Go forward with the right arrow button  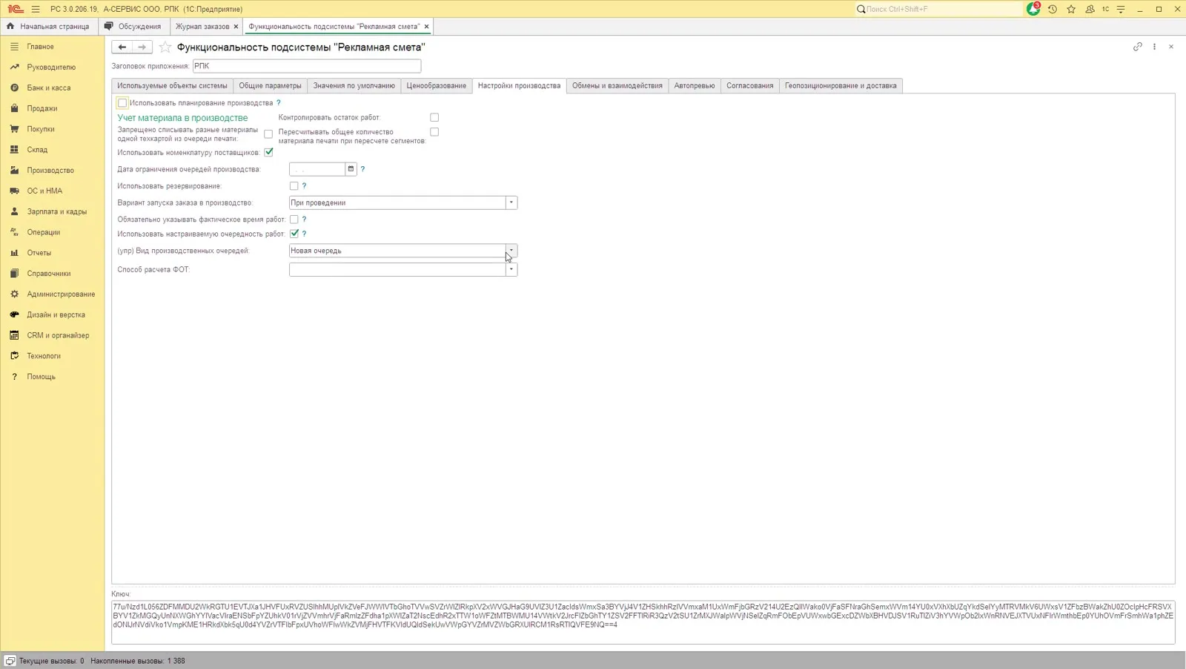[x=142, y=47]
